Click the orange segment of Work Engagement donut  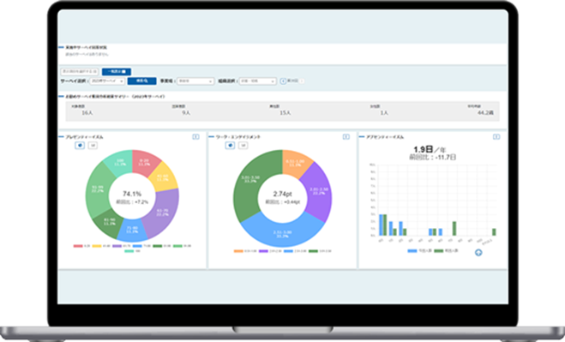point(296,163)
